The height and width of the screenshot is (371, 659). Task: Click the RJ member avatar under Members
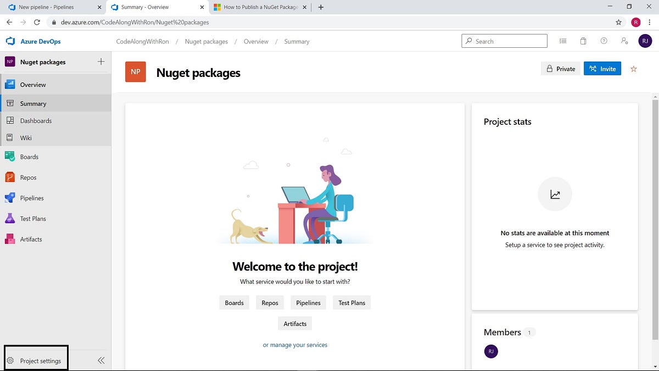tap(491, 351)
